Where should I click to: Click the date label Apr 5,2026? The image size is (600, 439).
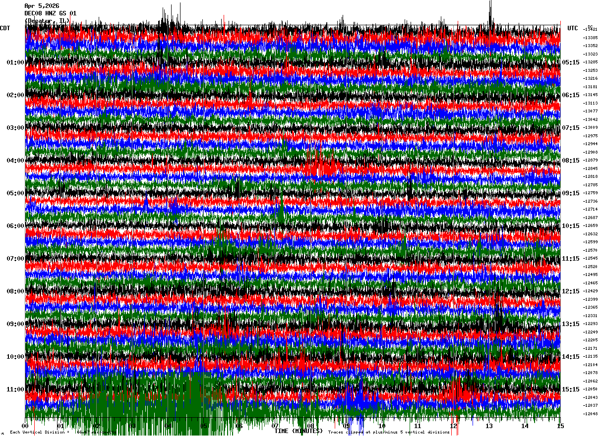(42, 6)
